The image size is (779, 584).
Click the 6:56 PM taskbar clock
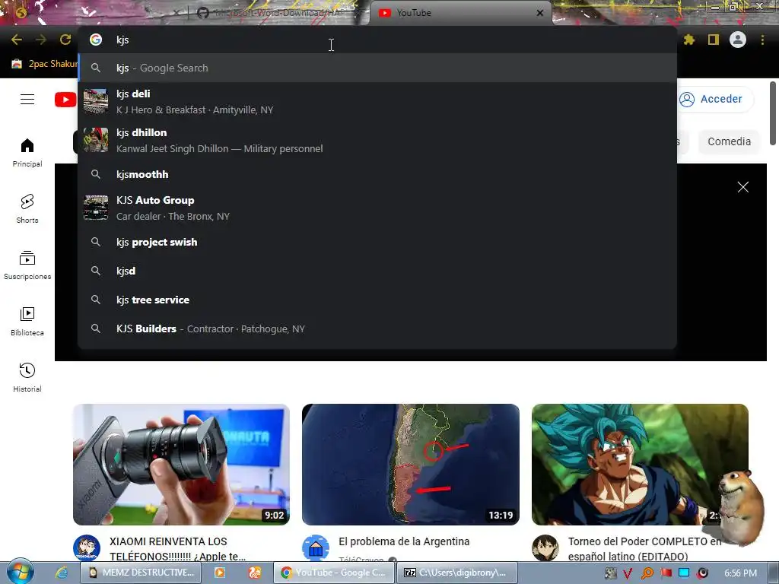(x=740, y=573)
